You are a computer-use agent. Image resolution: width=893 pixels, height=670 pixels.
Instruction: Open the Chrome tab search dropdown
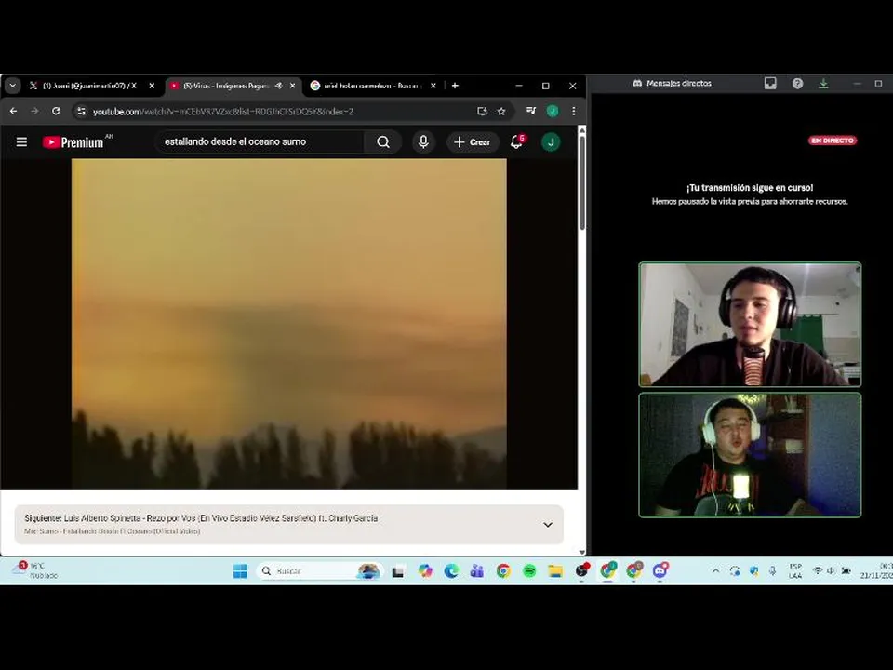[12, 86]
